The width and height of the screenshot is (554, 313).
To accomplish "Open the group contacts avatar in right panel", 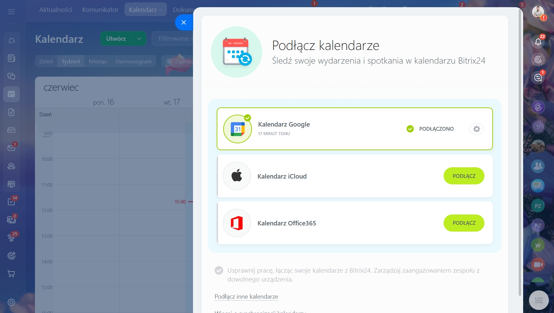I will [538, 166].
